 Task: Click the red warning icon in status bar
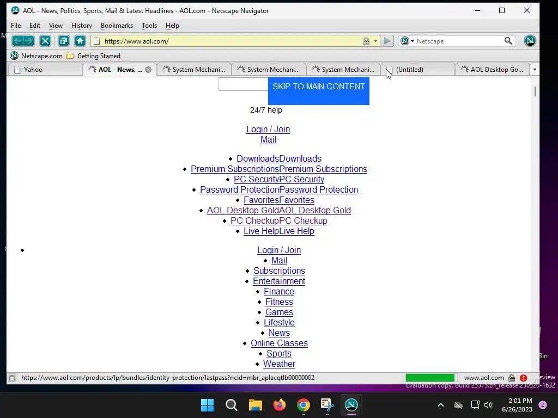click(523, 378)
